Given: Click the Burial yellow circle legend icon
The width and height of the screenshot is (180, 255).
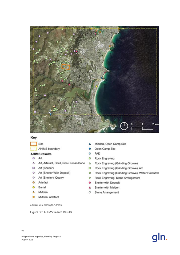Looking at the screenshot, I should (x=34, y=187).
